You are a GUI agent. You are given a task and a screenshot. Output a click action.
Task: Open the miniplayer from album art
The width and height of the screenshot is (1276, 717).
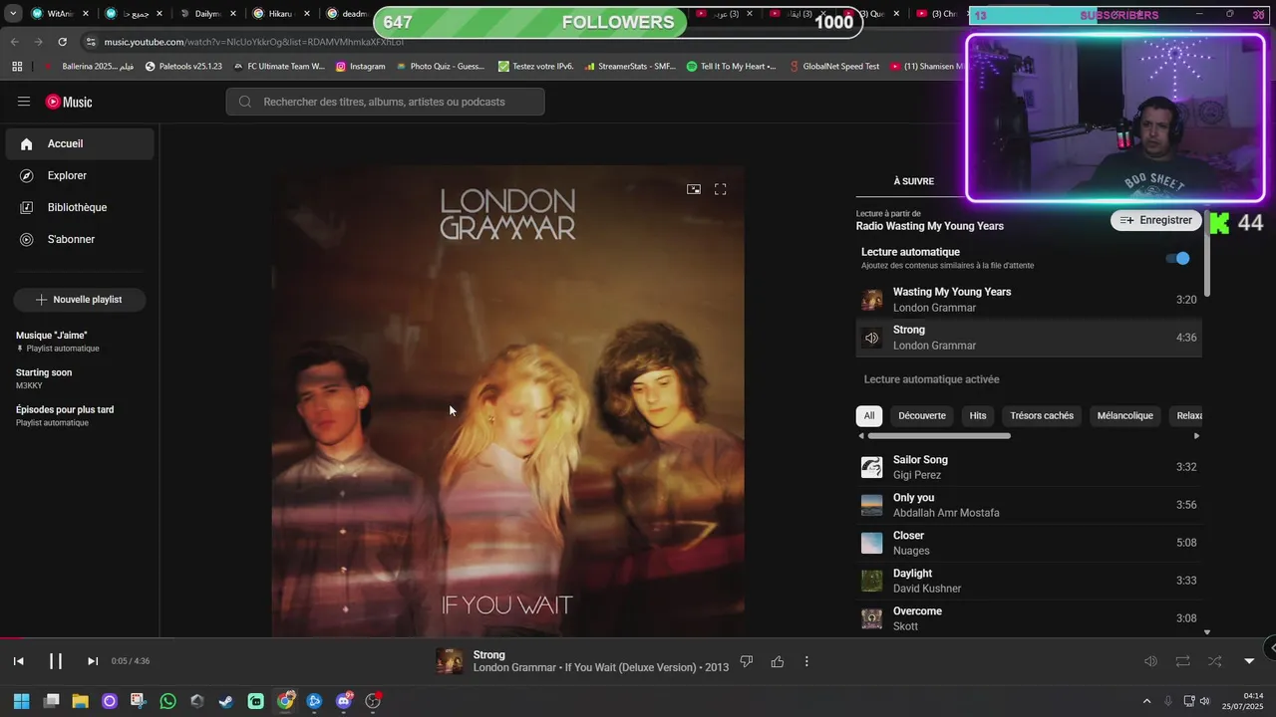tap(694, 189)
